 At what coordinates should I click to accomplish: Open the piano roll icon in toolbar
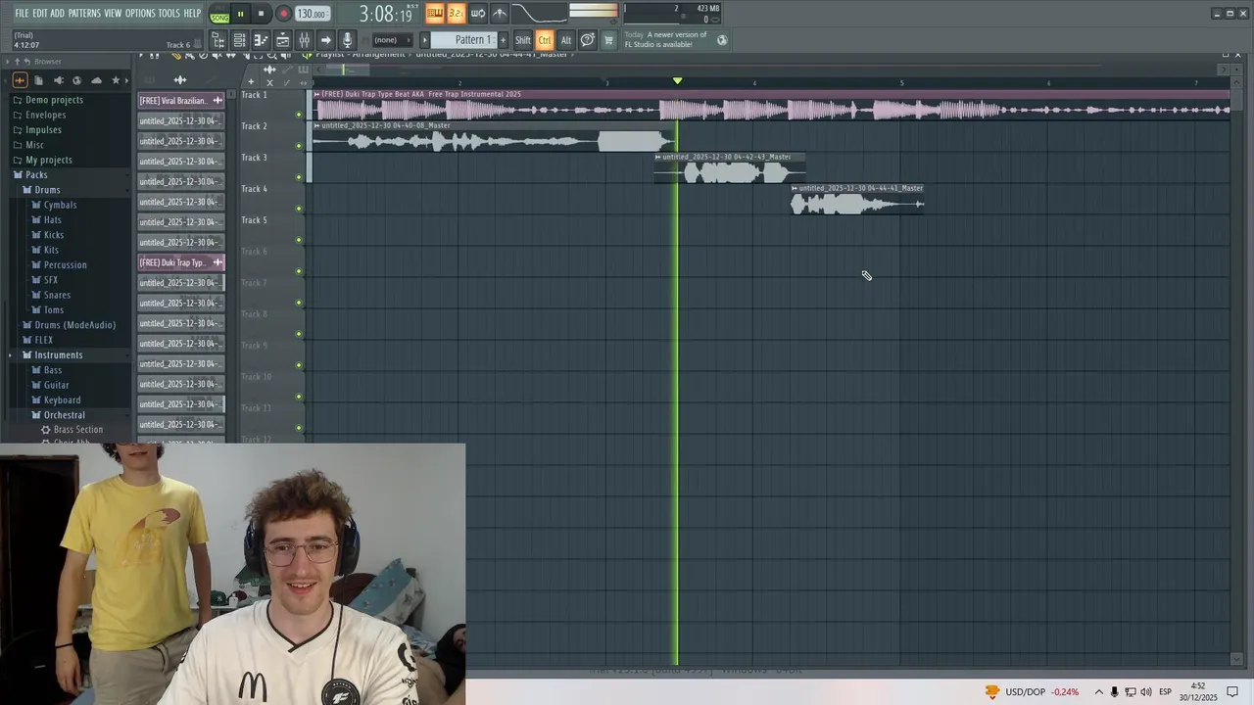(261, 40)
